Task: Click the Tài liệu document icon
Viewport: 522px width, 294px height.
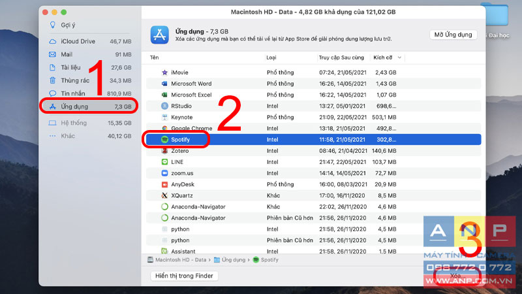Action: (53, 67)
